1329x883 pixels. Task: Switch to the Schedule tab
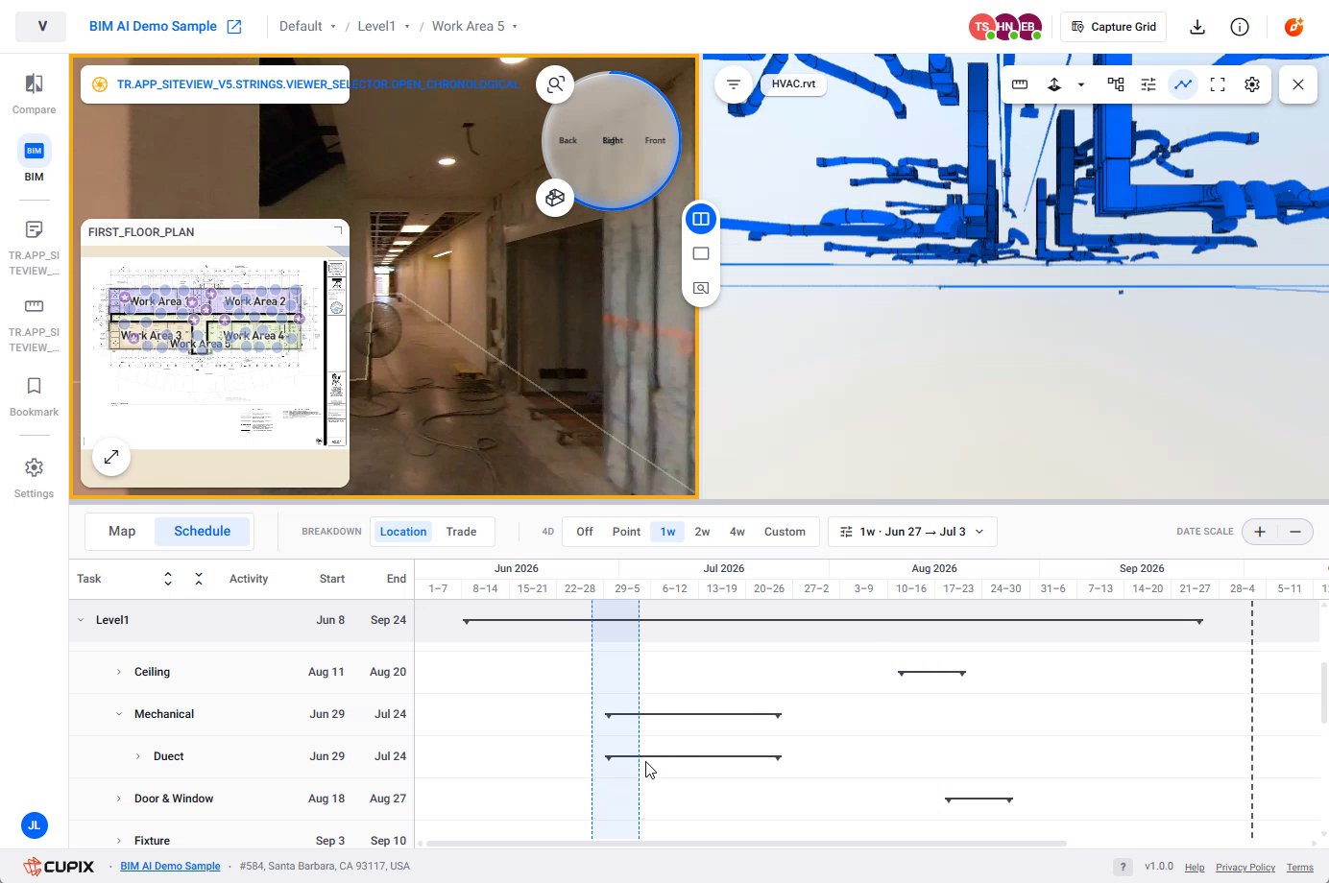point(202,532)
